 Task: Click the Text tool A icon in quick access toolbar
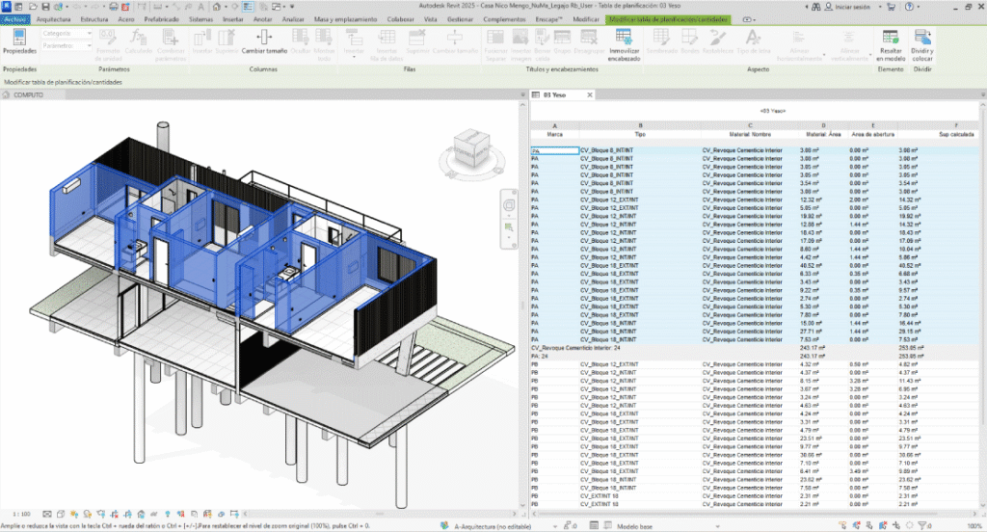(x=200, y=7)
